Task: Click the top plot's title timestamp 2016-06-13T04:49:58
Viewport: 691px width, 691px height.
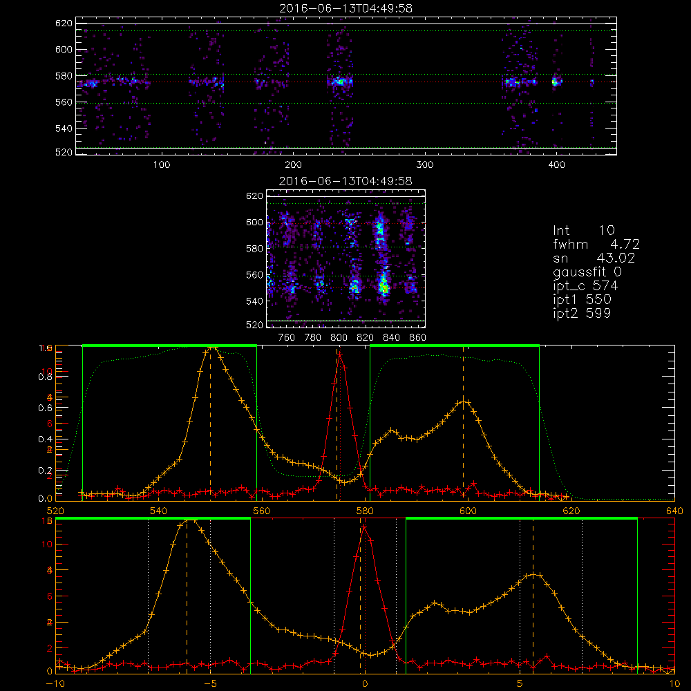Action: (346, 8)
